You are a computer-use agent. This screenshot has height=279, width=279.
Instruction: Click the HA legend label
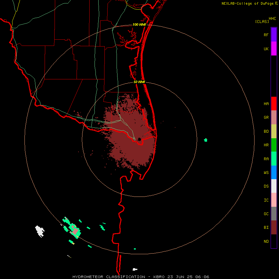pyautogui.click(x=266, y=104)
